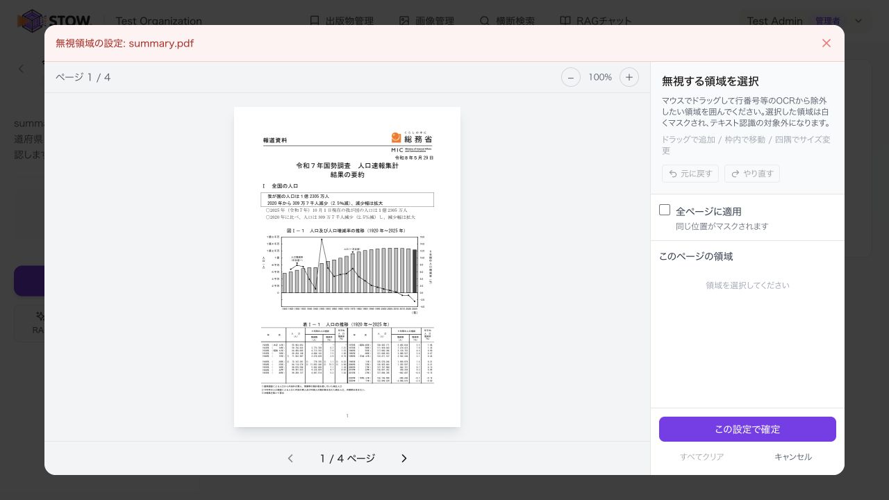The width and height of the screenshot is (889, 500).
Task: Go to the previous page arrow
Action: click(x=290, y=458)
